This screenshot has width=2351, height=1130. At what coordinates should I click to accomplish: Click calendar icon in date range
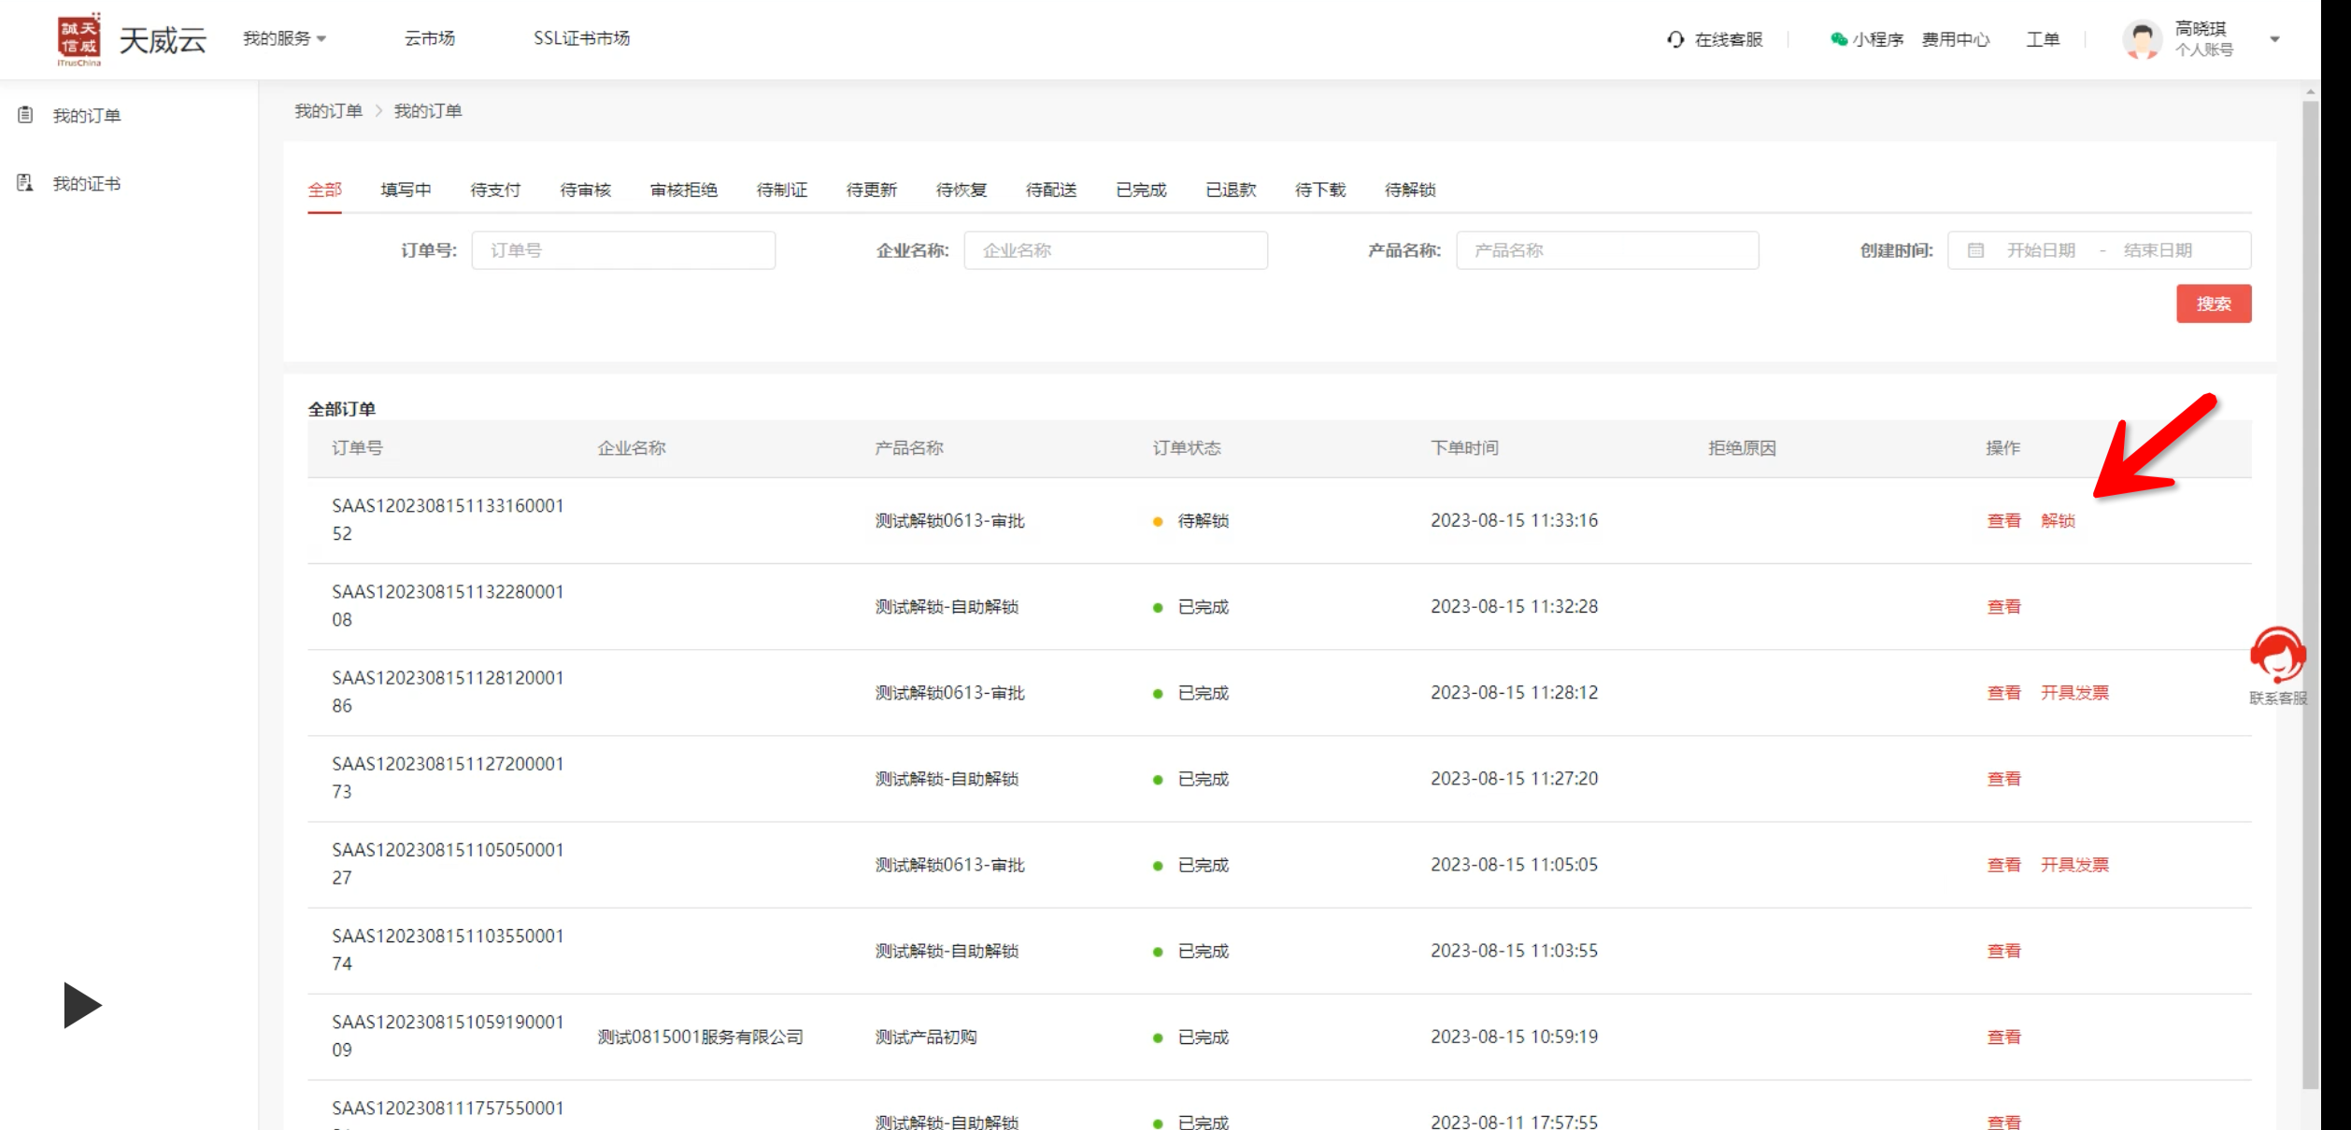(1975, 250)
